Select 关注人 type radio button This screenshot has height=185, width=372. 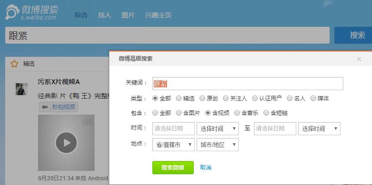tap(226, 98)
